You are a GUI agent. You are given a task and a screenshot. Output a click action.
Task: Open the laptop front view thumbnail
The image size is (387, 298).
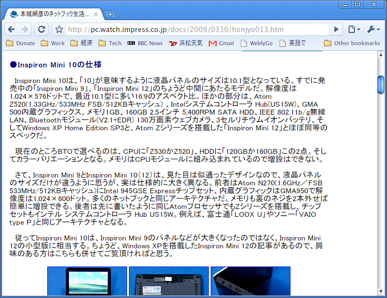87,281
